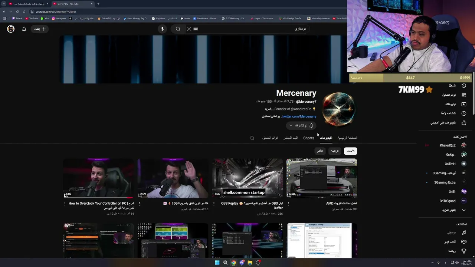The height and width of the screenshot is (267, 475).
Task: Click the voice search microphone icon
Action: [x=162, y=29]
